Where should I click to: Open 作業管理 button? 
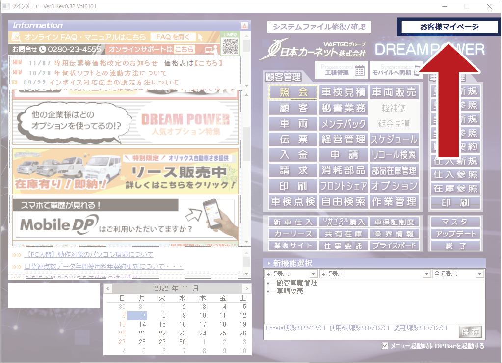394,202
